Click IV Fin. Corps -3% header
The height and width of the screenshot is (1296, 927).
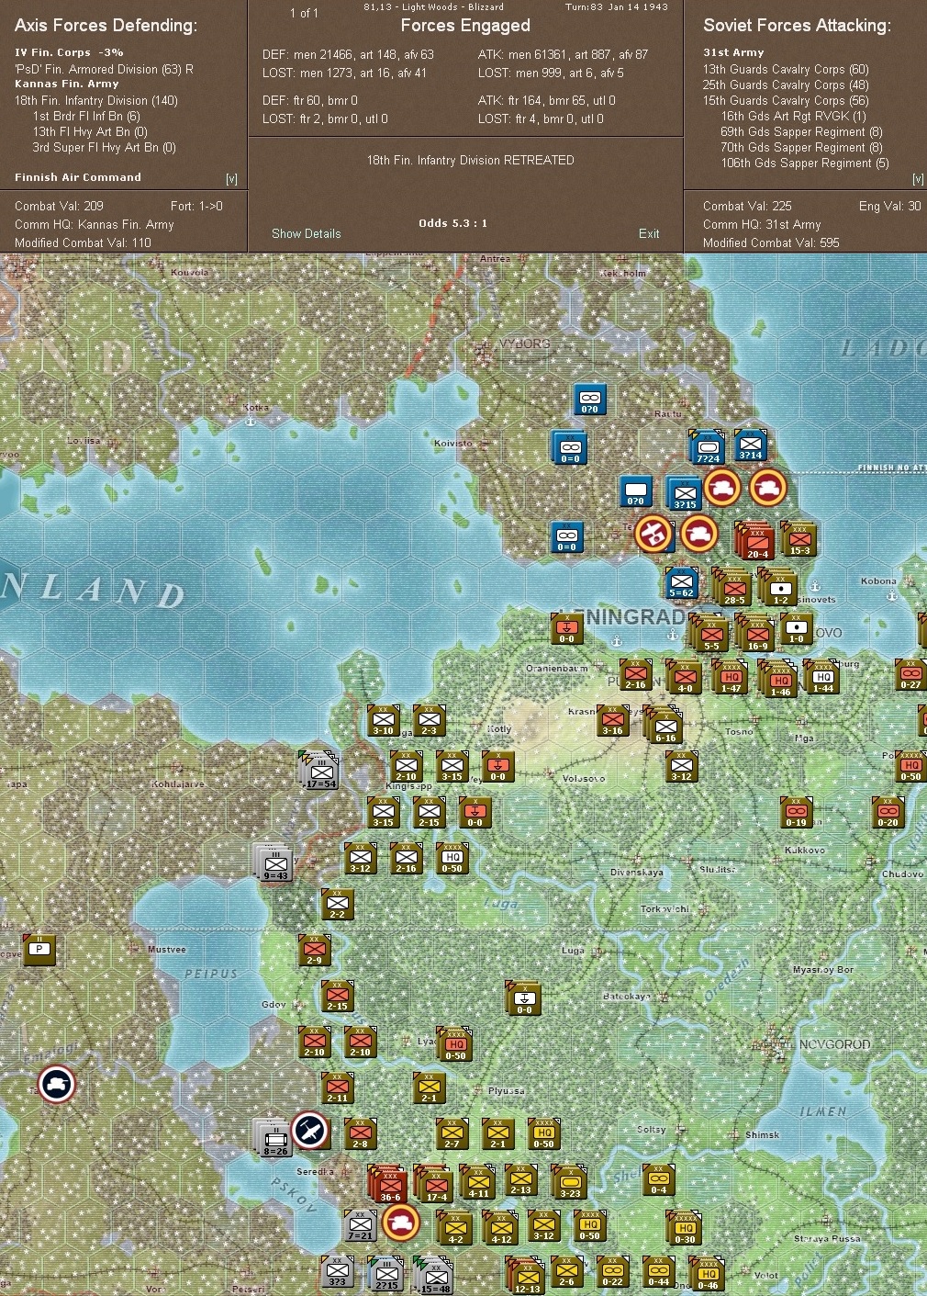pyautogui.click(x=69, y=53)
